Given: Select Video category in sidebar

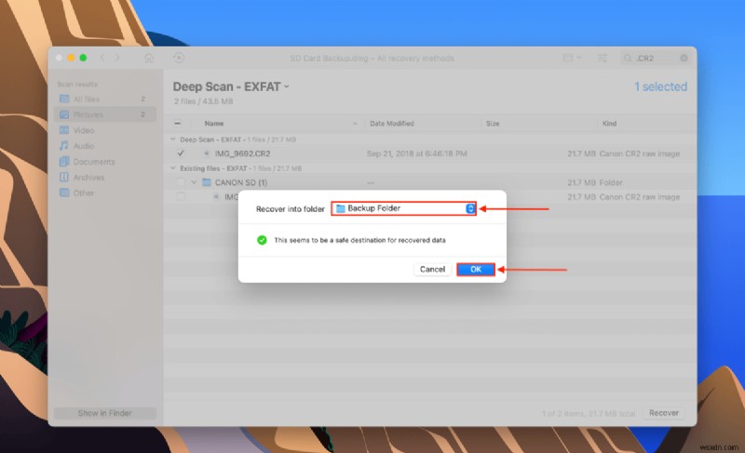Looking at the screenshot, I should tap(105, 130).
